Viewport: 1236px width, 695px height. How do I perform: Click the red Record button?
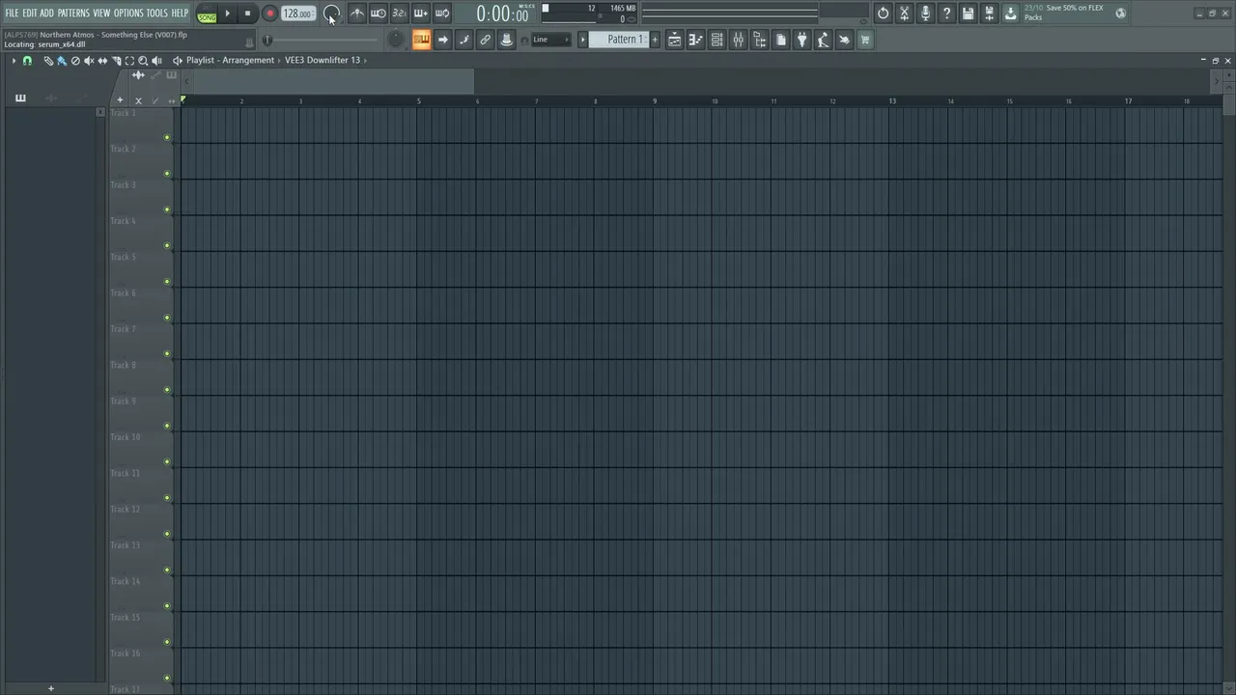270,14
